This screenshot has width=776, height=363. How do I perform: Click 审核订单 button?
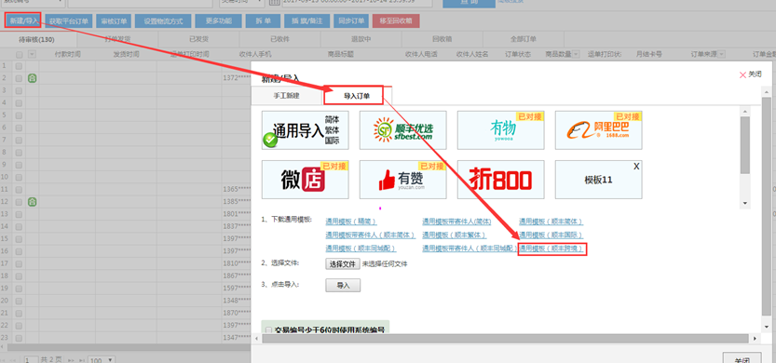click(x=114, y=21)
